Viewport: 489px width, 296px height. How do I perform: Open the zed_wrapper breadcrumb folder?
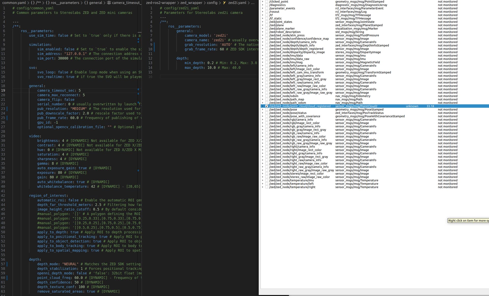191,3
